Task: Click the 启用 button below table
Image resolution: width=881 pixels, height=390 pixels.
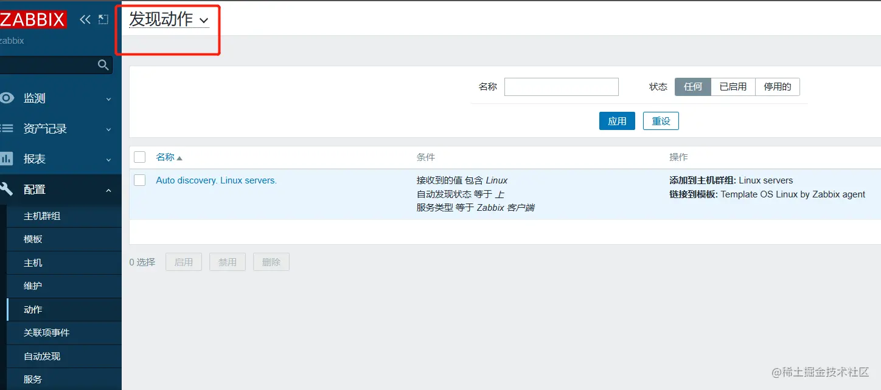Action: (x=184, y=262)
